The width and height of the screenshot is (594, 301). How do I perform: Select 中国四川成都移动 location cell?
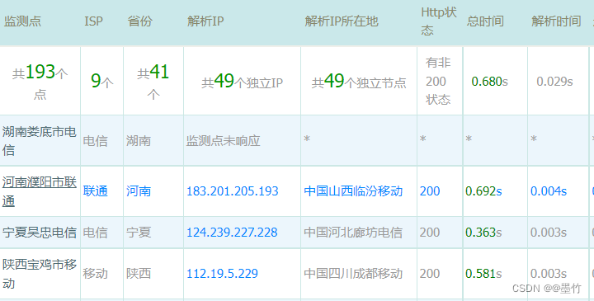353,274
